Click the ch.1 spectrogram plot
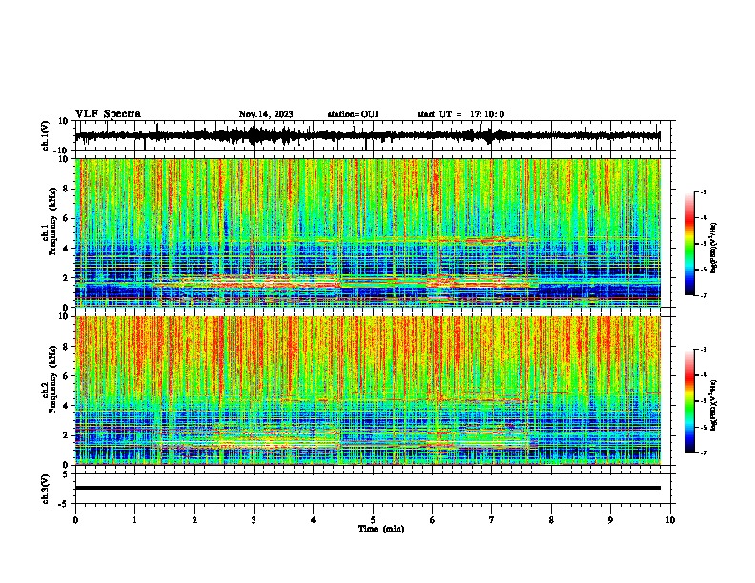 [368, 232]
